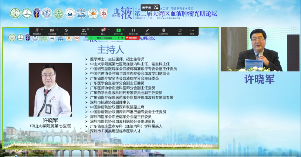Unmute the microphone in the Zoom toolbar
Screen dimensions: 301x157
(x=37, y=31)
